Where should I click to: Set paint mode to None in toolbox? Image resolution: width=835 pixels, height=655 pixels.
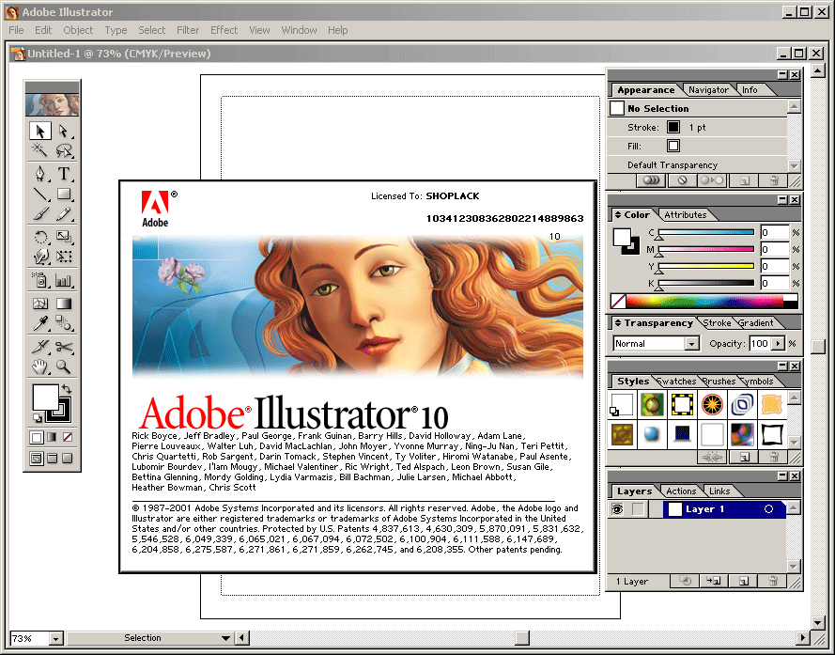tap(67, 438)
